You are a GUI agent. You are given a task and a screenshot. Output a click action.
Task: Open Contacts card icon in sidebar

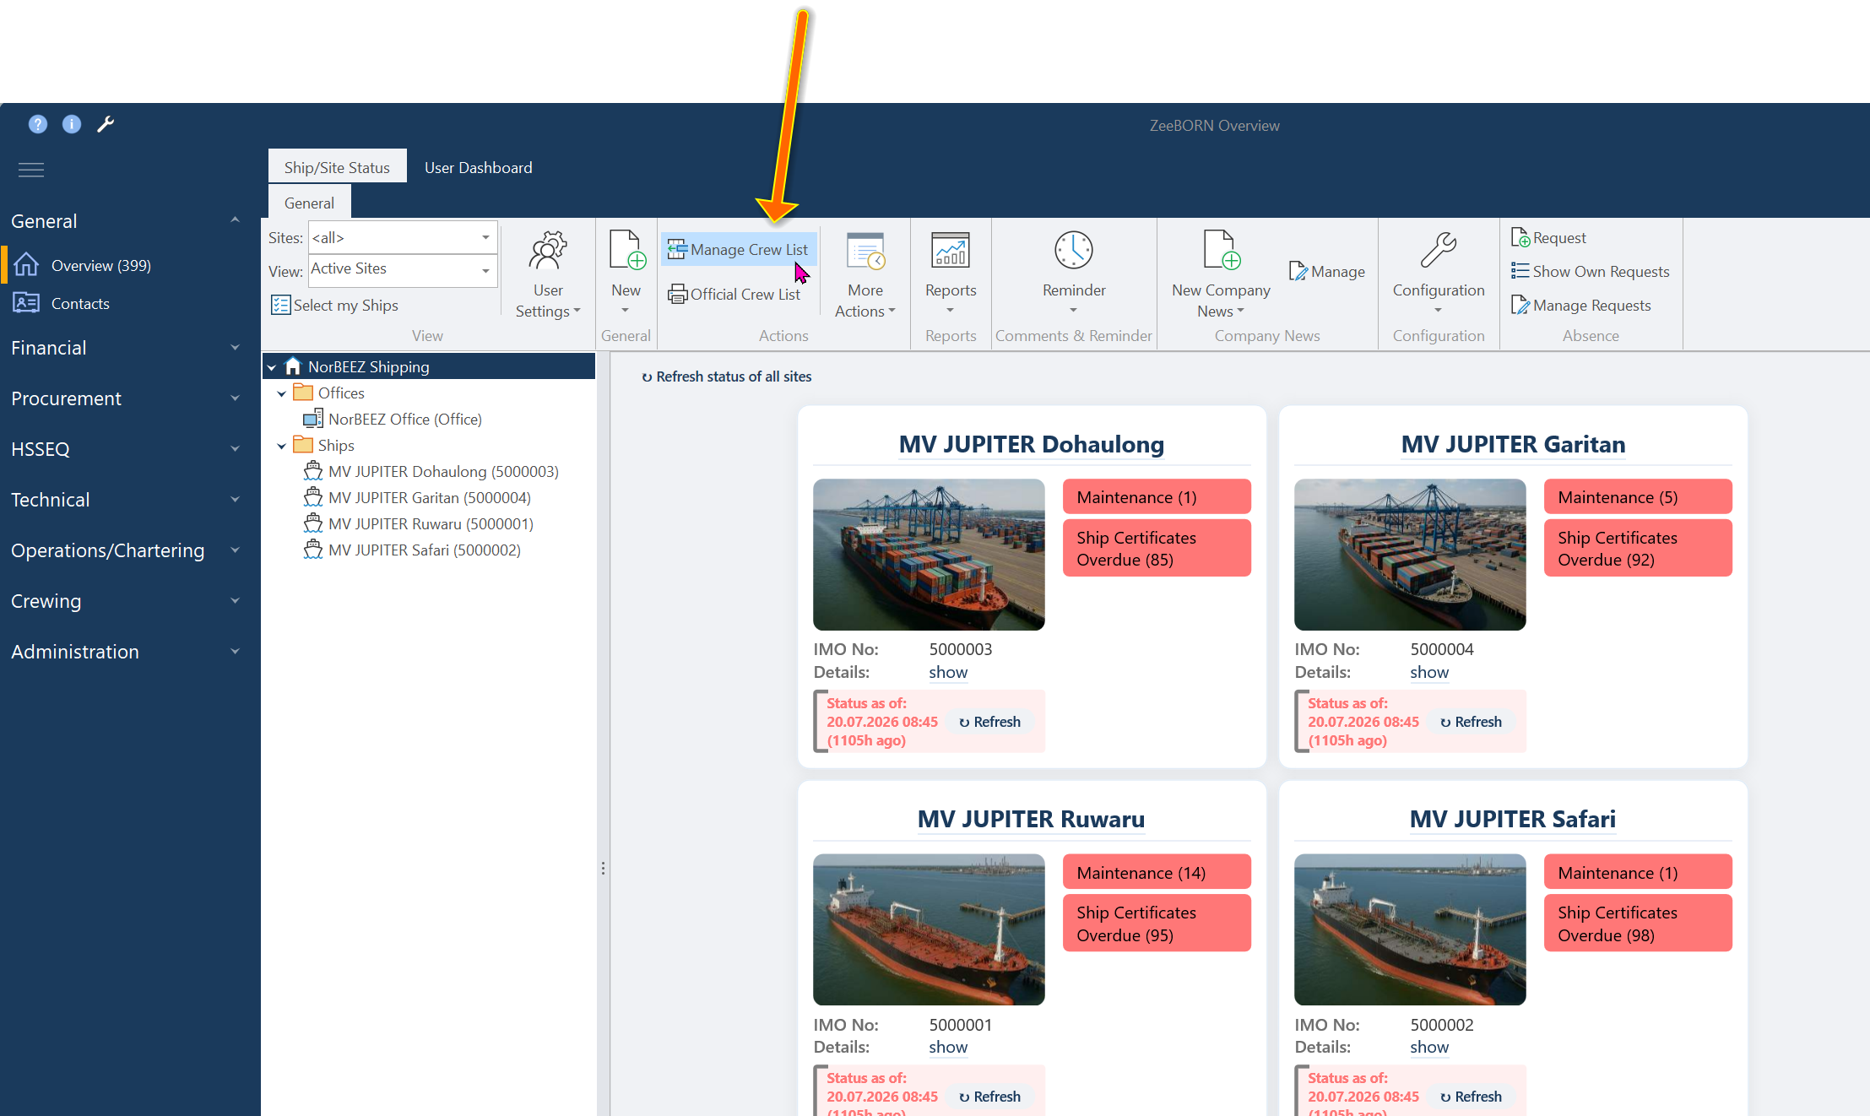[x=26, y=303]
